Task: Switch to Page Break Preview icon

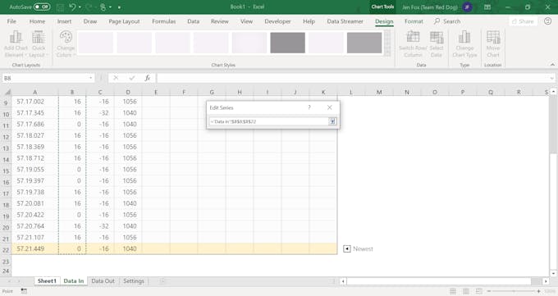Action: click(478, 291)
